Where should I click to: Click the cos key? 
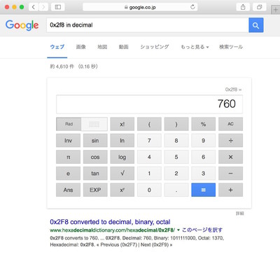(95, 157)
